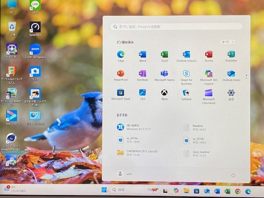The width and height of the screenshot is (264, 198).
Task: Click taskbar search box 検索
Action: pos(136,190)
